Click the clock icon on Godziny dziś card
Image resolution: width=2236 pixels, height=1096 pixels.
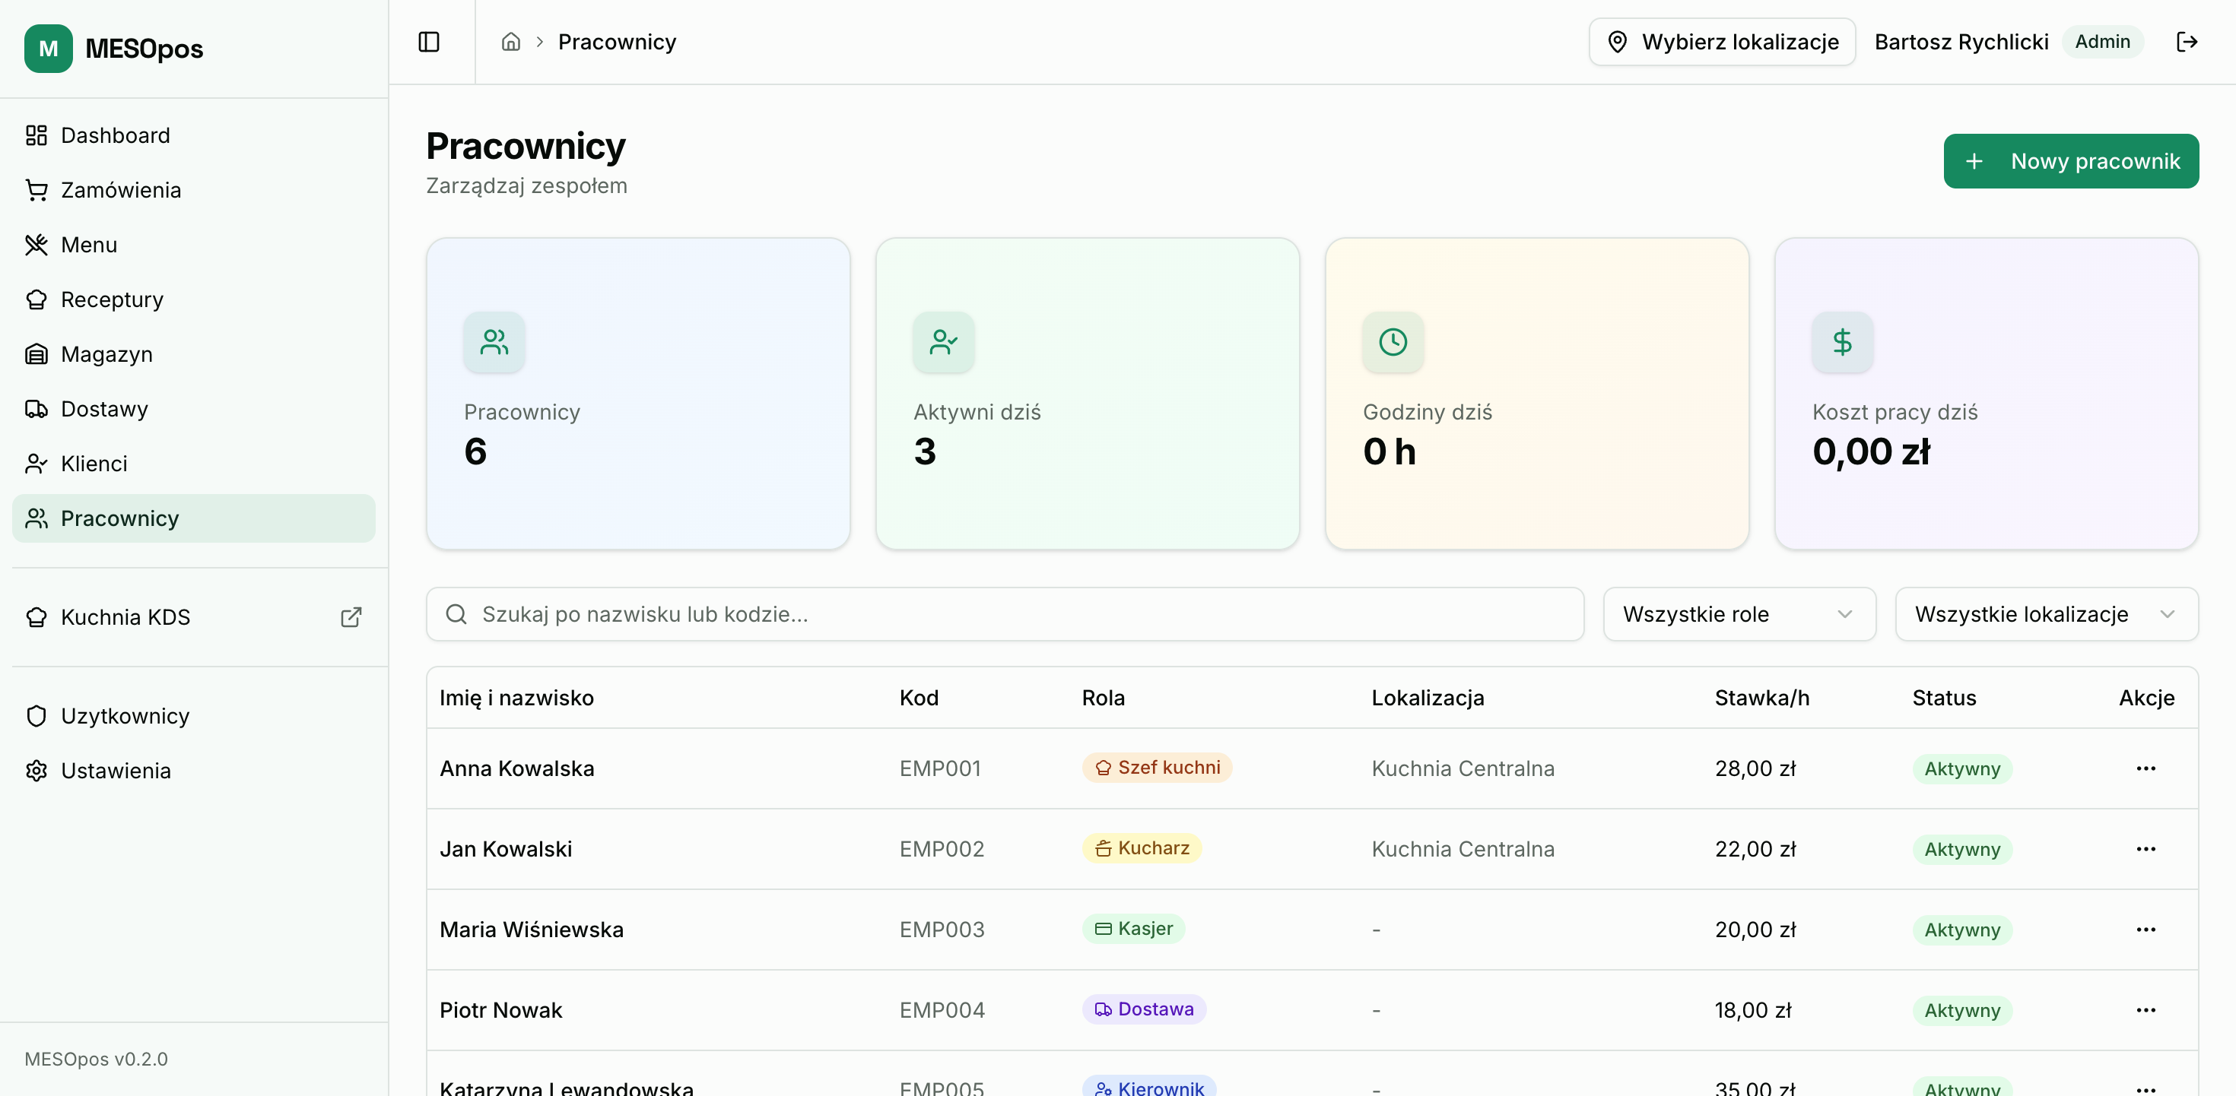(1393, 342)
